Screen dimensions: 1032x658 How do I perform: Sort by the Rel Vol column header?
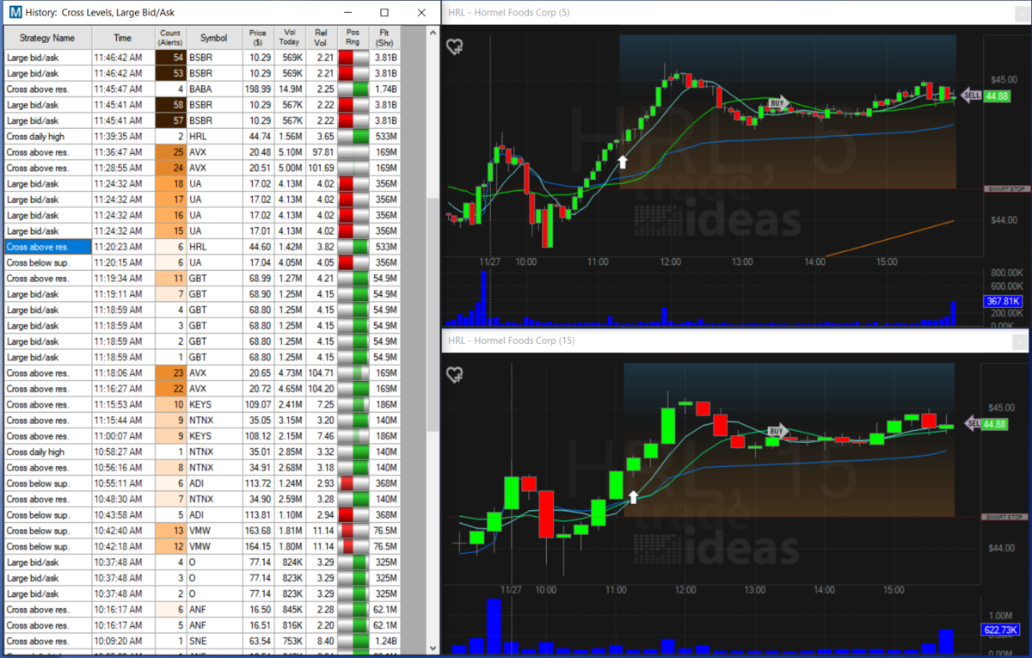click(x=321, y=38)
